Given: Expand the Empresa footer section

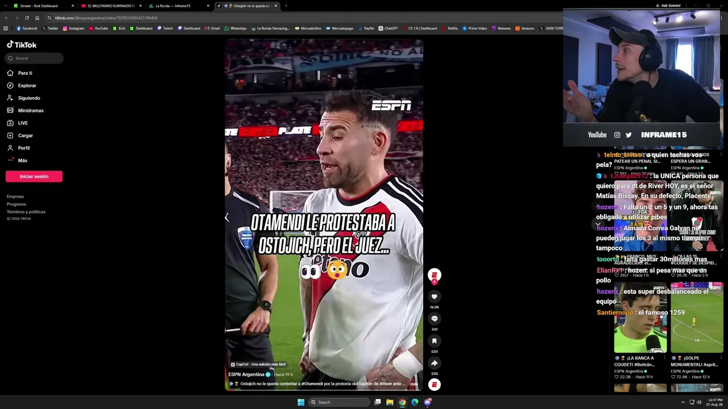Looking at the screenshot, I should coord(15,197).
